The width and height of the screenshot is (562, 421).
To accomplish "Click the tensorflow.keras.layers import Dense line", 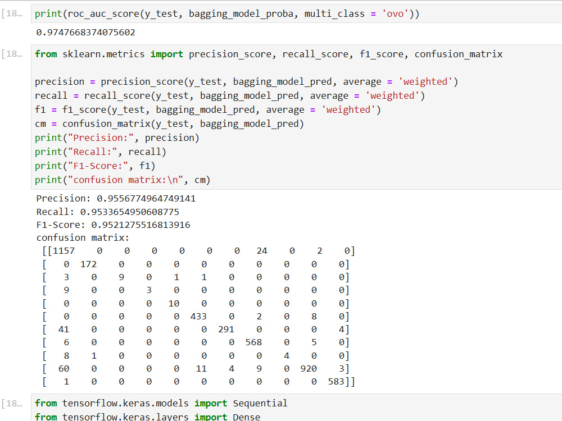I will (x=147, y=417).
